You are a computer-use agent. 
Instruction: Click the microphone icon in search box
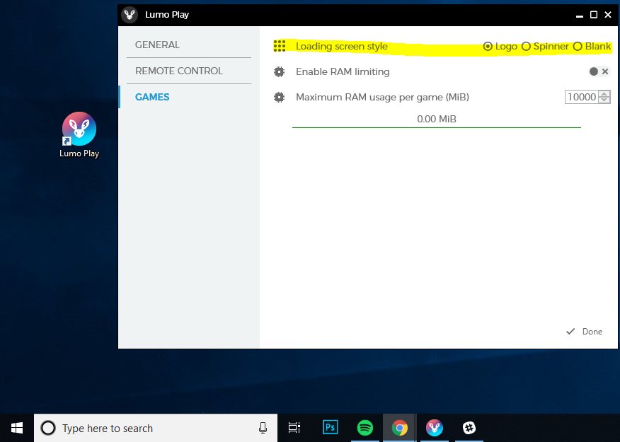coord(263,428)
